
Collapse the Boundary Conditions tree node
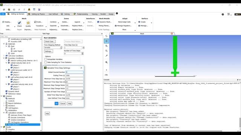coord(4,58)
